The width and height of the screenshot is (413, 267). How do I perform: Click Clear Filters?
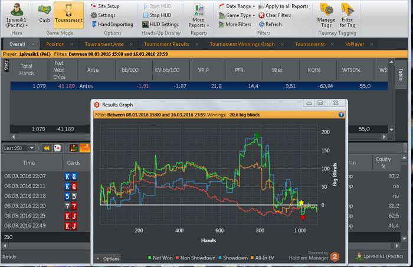pyautogui.click(x=275, y=15)
